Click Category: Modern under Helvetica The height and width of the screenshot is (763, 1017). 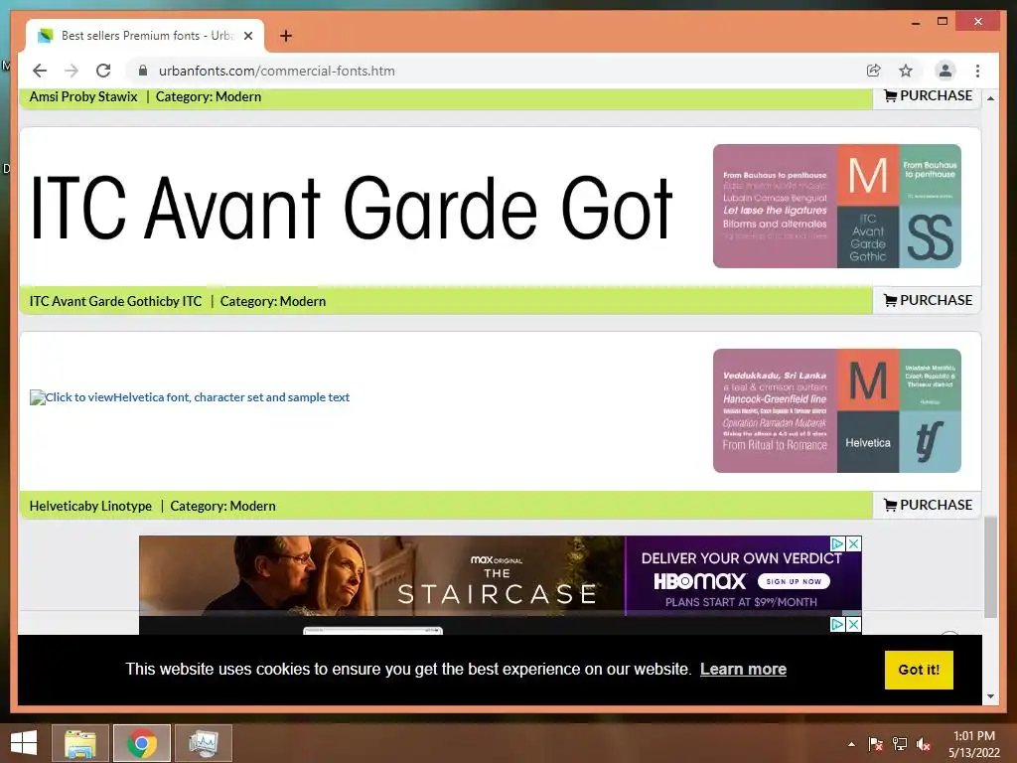coord(222,506)
